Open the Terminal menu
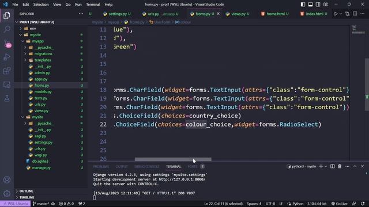The image size is (369, 207). (x=93, y=5)
